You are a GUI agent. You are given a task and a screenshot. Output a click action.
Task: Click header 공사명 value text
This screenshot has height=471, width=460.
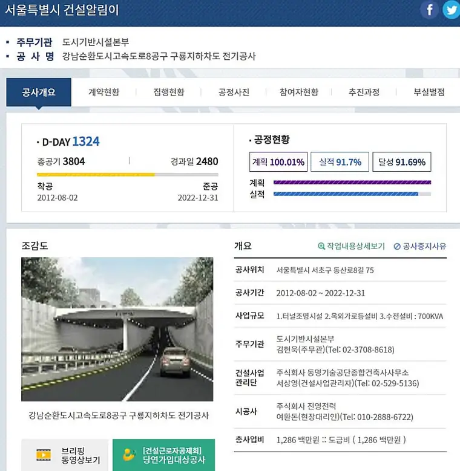tap(159, 56)
